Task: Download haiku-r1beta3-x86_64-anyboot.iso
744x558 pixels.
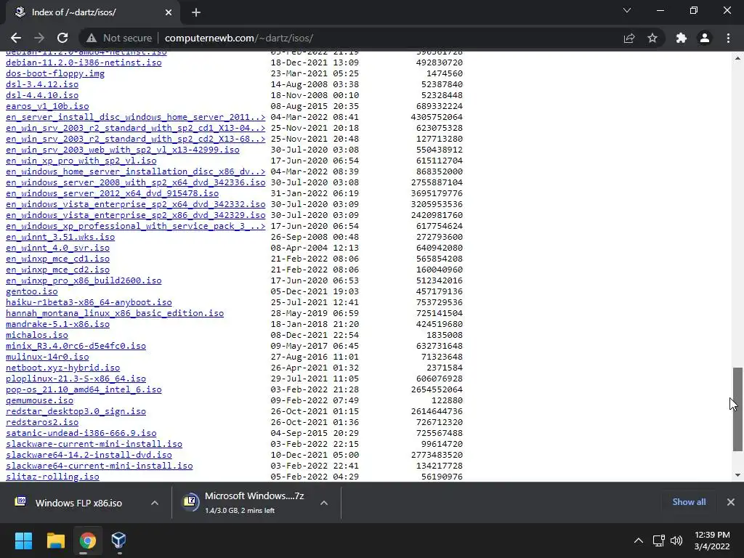Action: pos(89,303)
